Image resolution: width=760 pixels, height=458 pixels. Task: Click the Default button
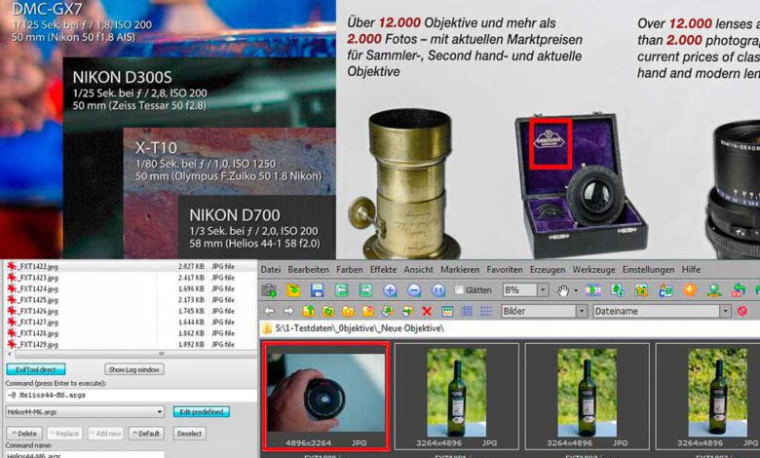(146, 434)
